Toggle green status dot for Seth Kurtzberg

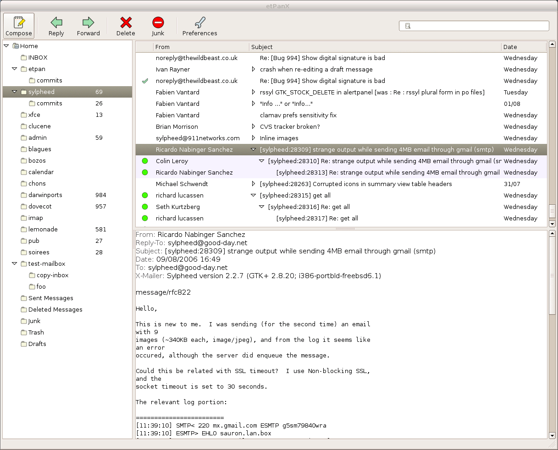[x=145, y=207]
